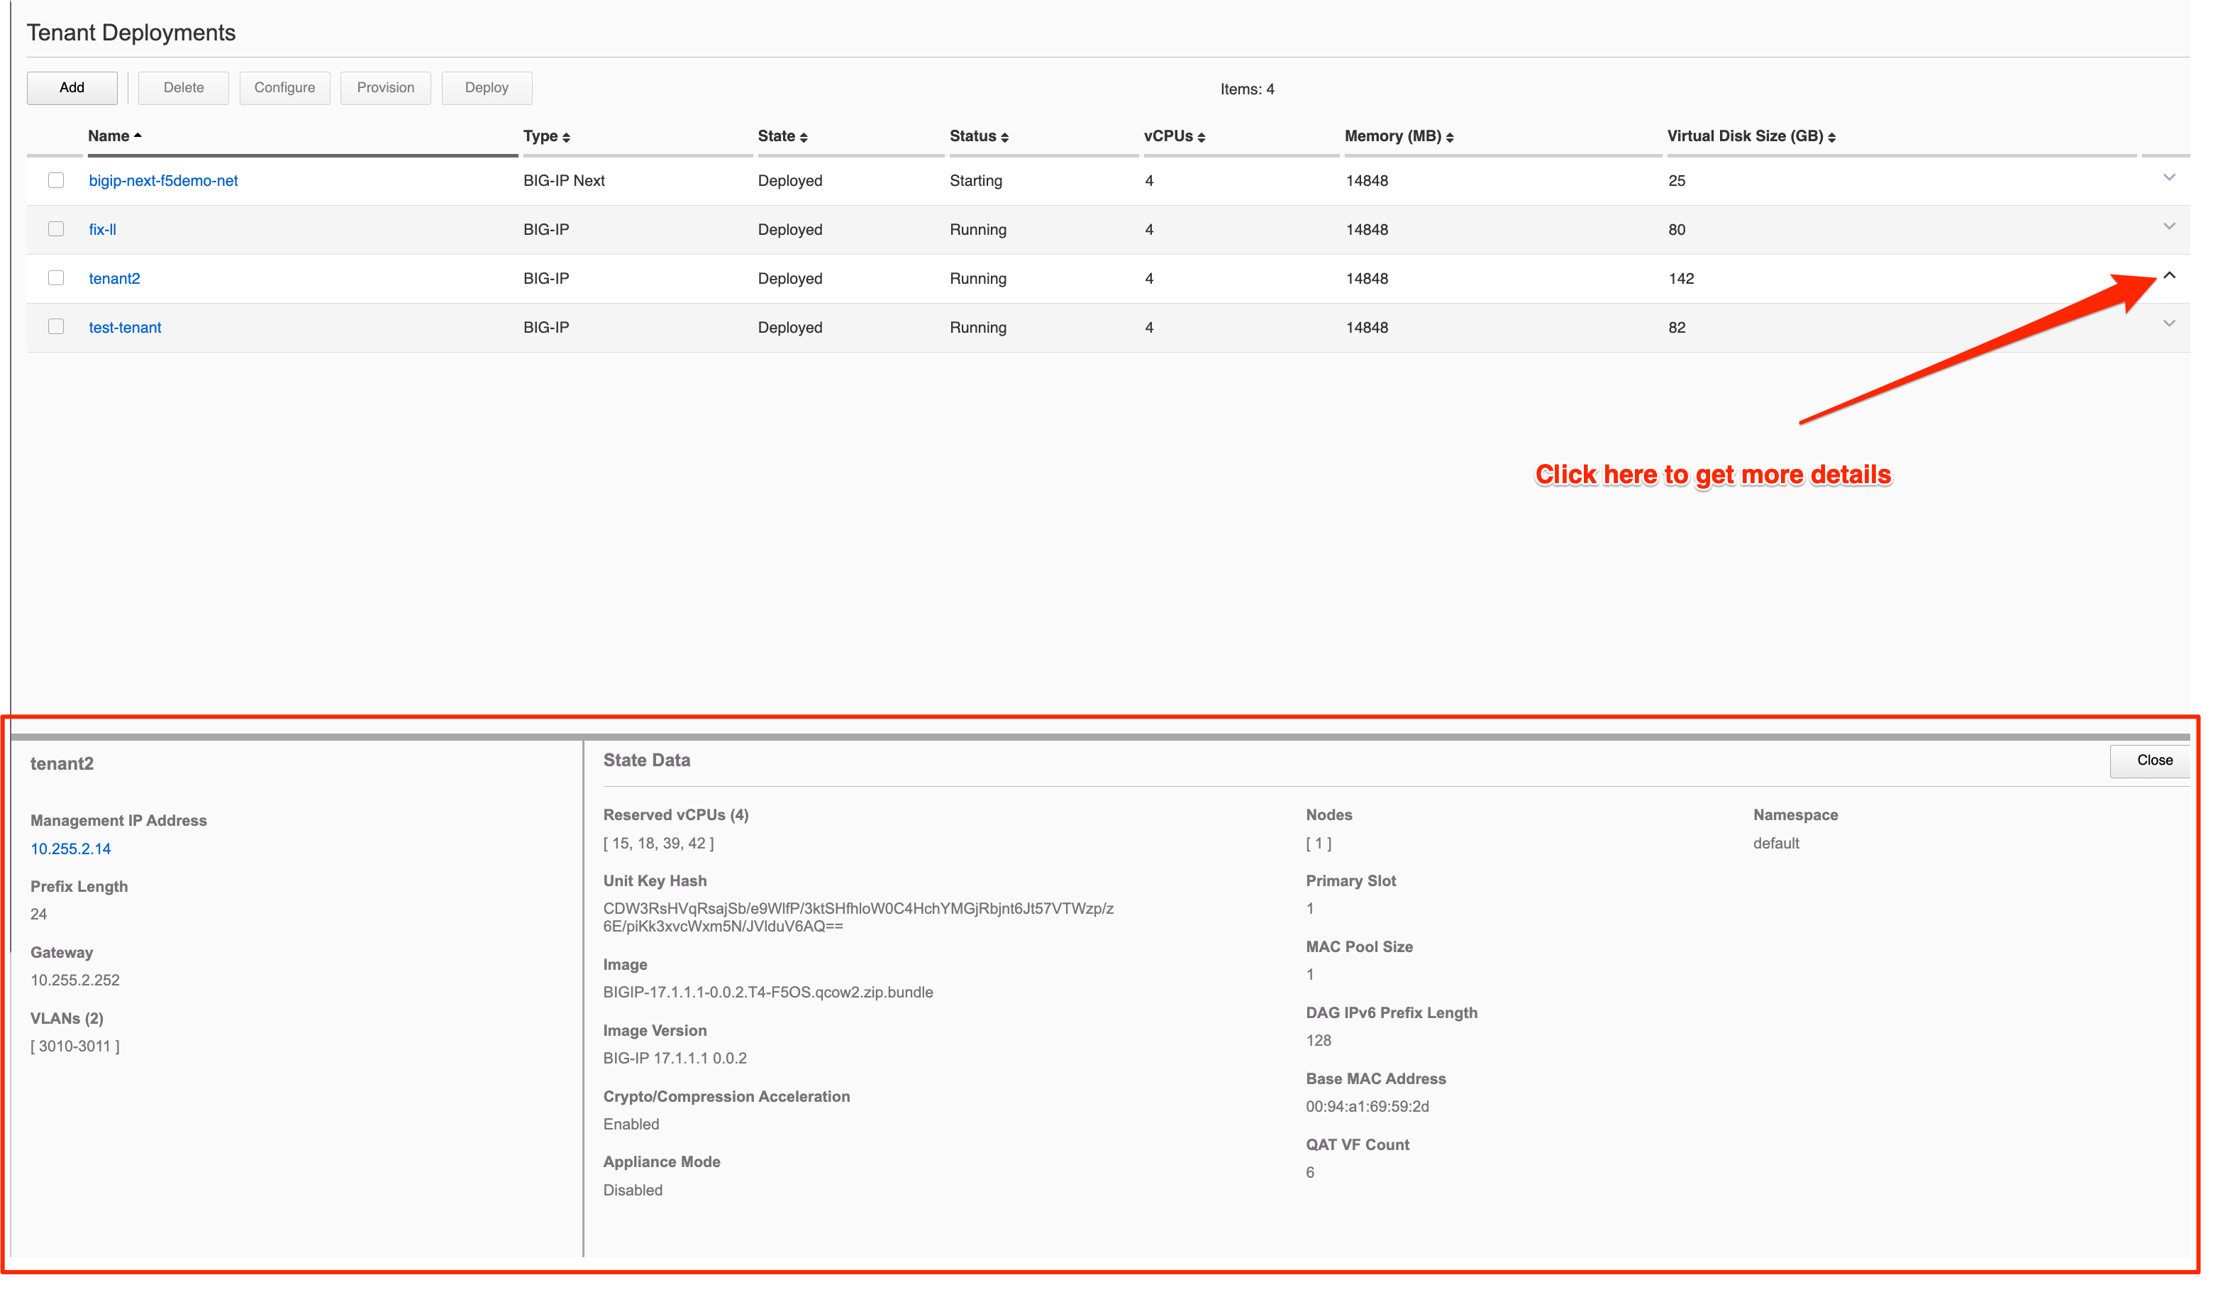Open the test-tenant link
2230x1304 pixels.
[x=125, y=328]
